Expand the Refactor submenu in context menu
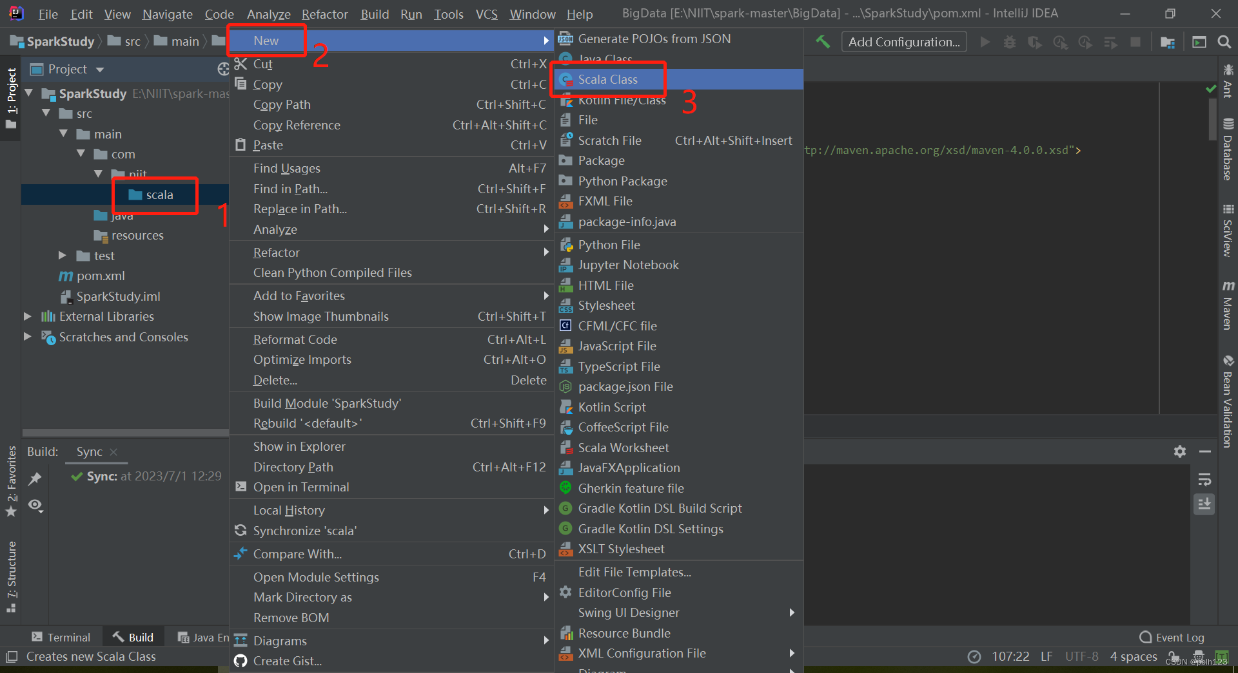Image resolution: width=1238 pixels, height=673 pixels. 391,252
